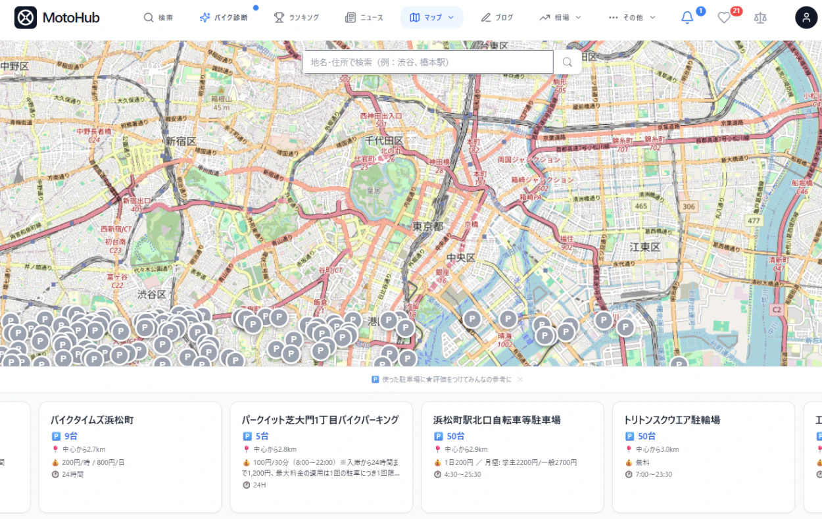Click the P icon in the rating tip banner
The image size is (822, 519).
pyautogui.click(x=375, y=380)
